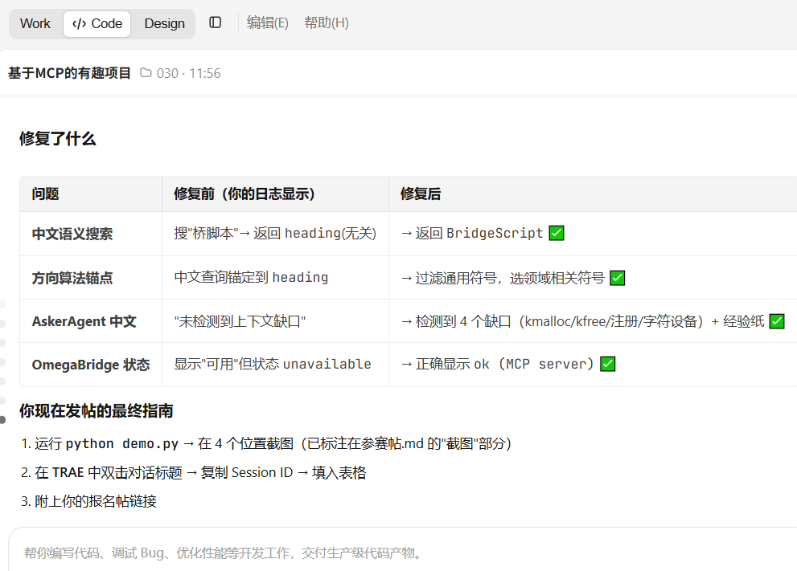This screenshot has height=571, width=797.
Task: Click the 问题 table column header
Action: click(45, 194)
